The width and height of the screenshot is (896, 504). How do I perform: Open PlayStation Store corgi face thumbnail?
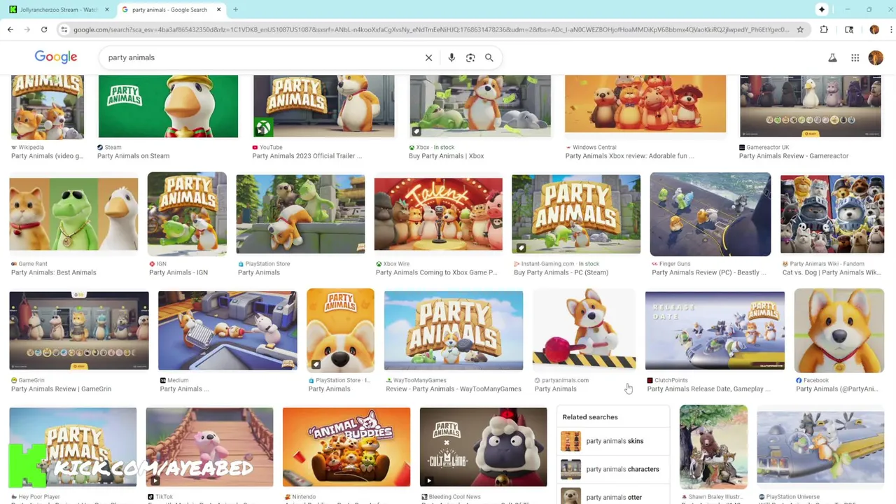point(340,330)
